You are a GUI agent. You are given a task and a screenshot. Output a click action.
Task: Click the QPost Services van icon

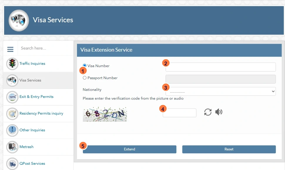[x=12, y=164]
